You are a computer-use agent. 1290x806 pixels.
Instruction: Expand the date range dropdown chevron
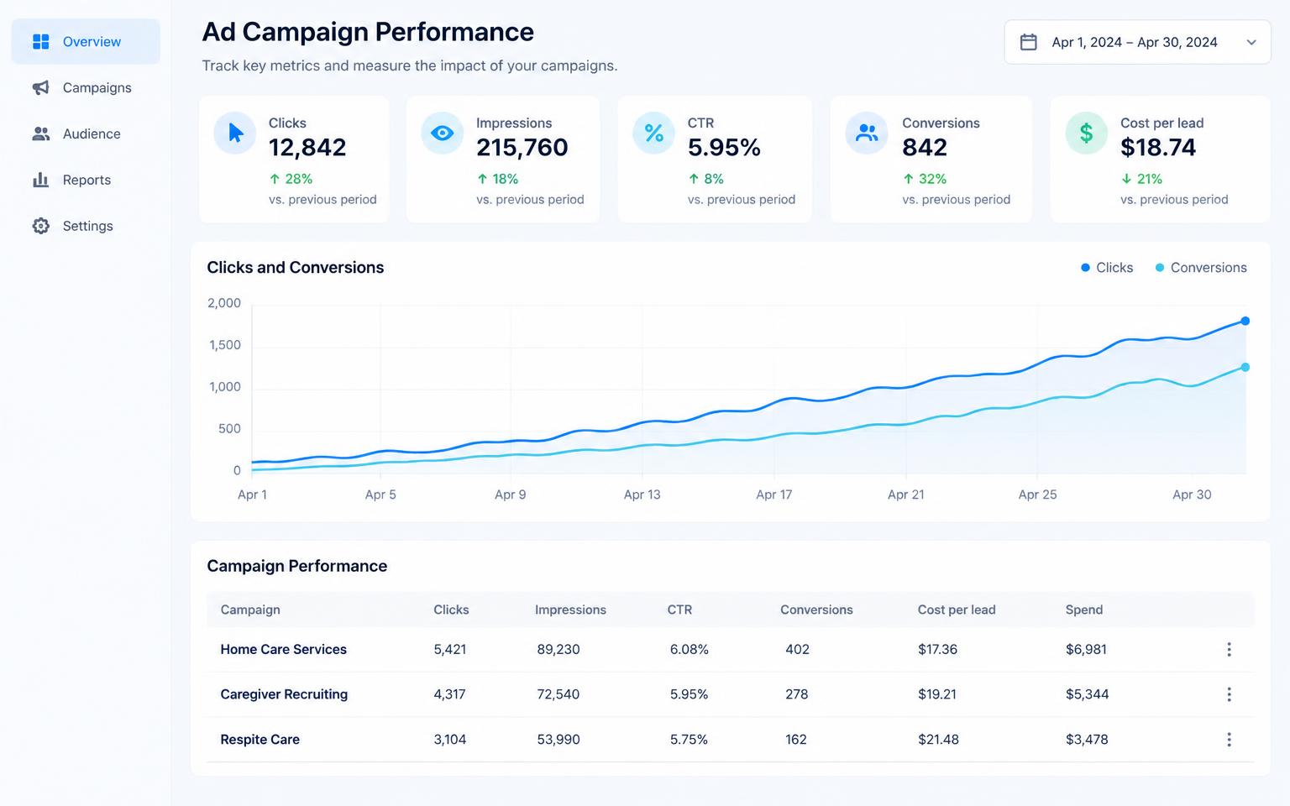point(1251,43)
